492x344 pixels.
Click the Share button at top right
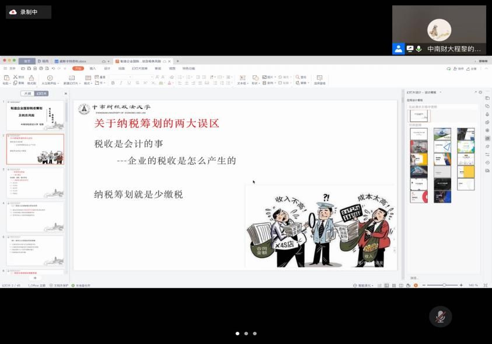click(472, 68)
